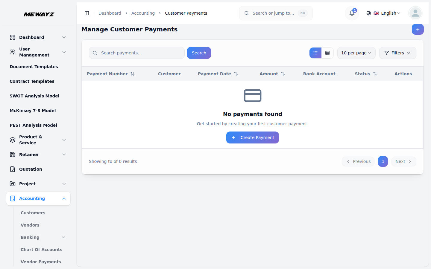Sort by Payment Number column arrows
431x269 pixels.
(x=132, y=74)
